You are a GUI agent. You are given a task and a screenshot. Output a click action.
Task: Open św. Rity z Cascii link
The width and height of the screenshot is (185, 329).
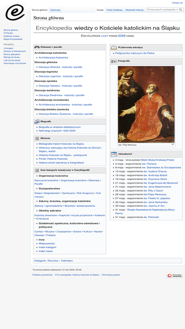[153, 191]
